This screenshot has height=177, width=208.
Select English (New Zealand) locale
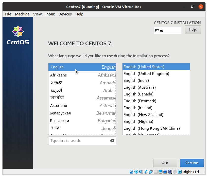156,115
